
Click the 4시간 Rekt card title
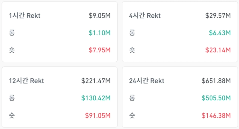click(145, 16)
